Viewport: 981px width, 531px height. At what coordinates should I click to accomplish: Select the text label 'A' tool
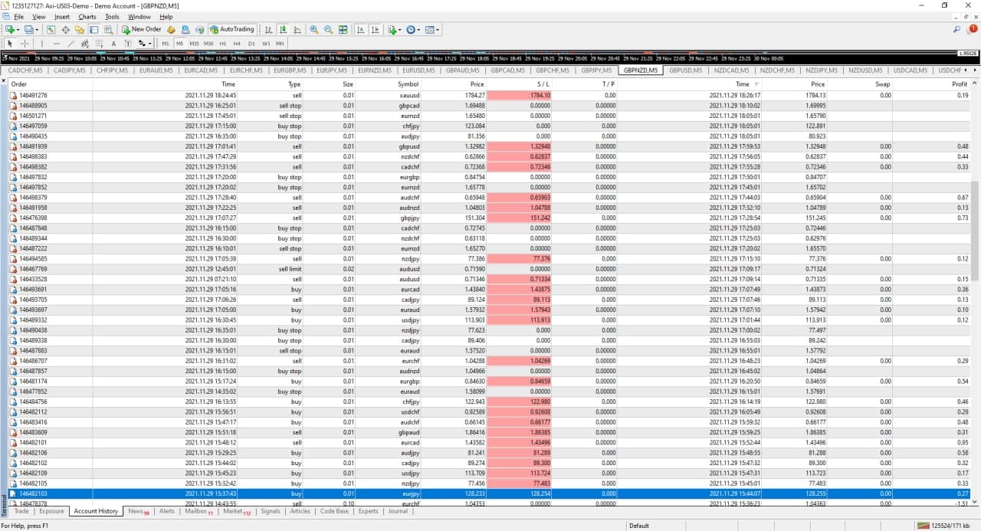click(113, 44)
